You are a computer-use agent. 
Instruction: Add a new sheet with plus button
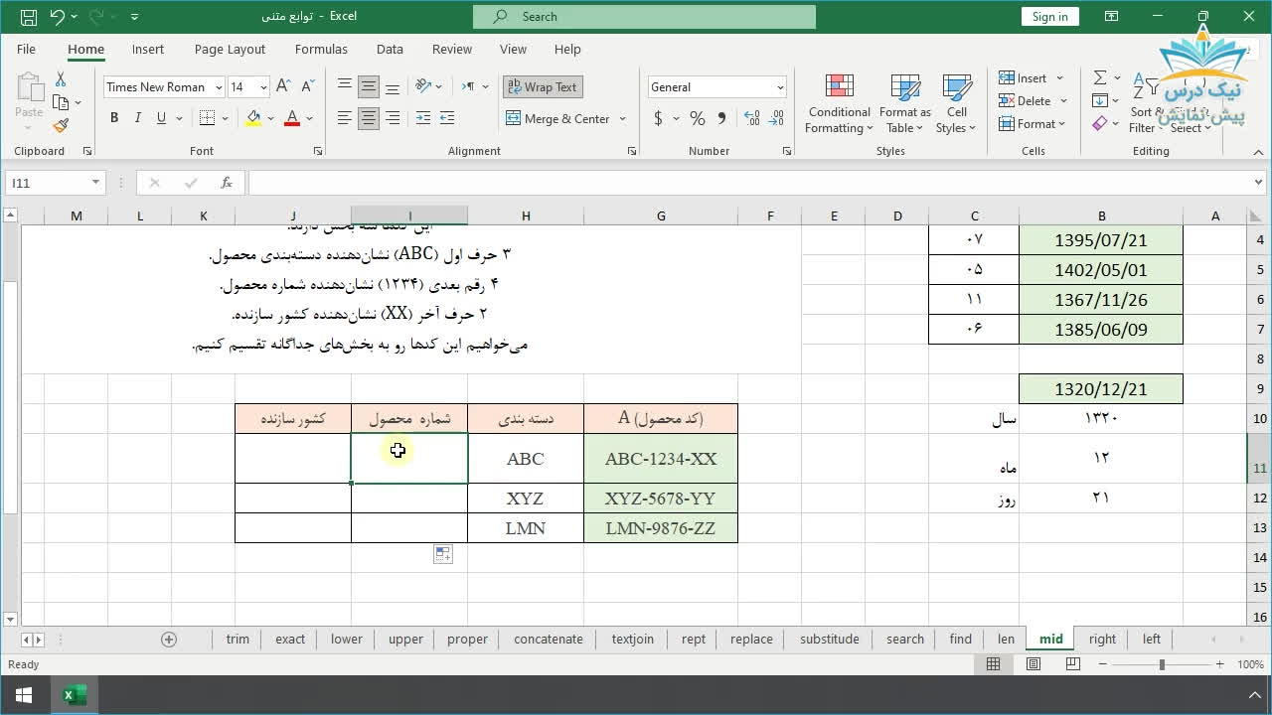[169, 640]
